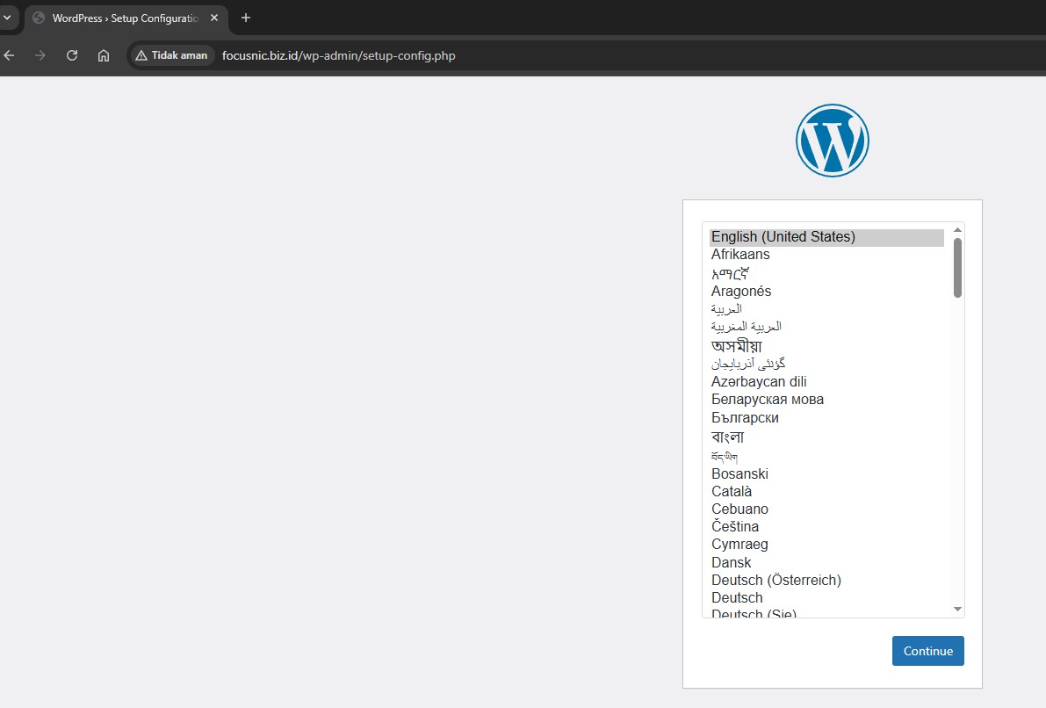This screenshot has width=1046, height=708.
Task: Select Aragonés in the language list
Action: [826, 291]
